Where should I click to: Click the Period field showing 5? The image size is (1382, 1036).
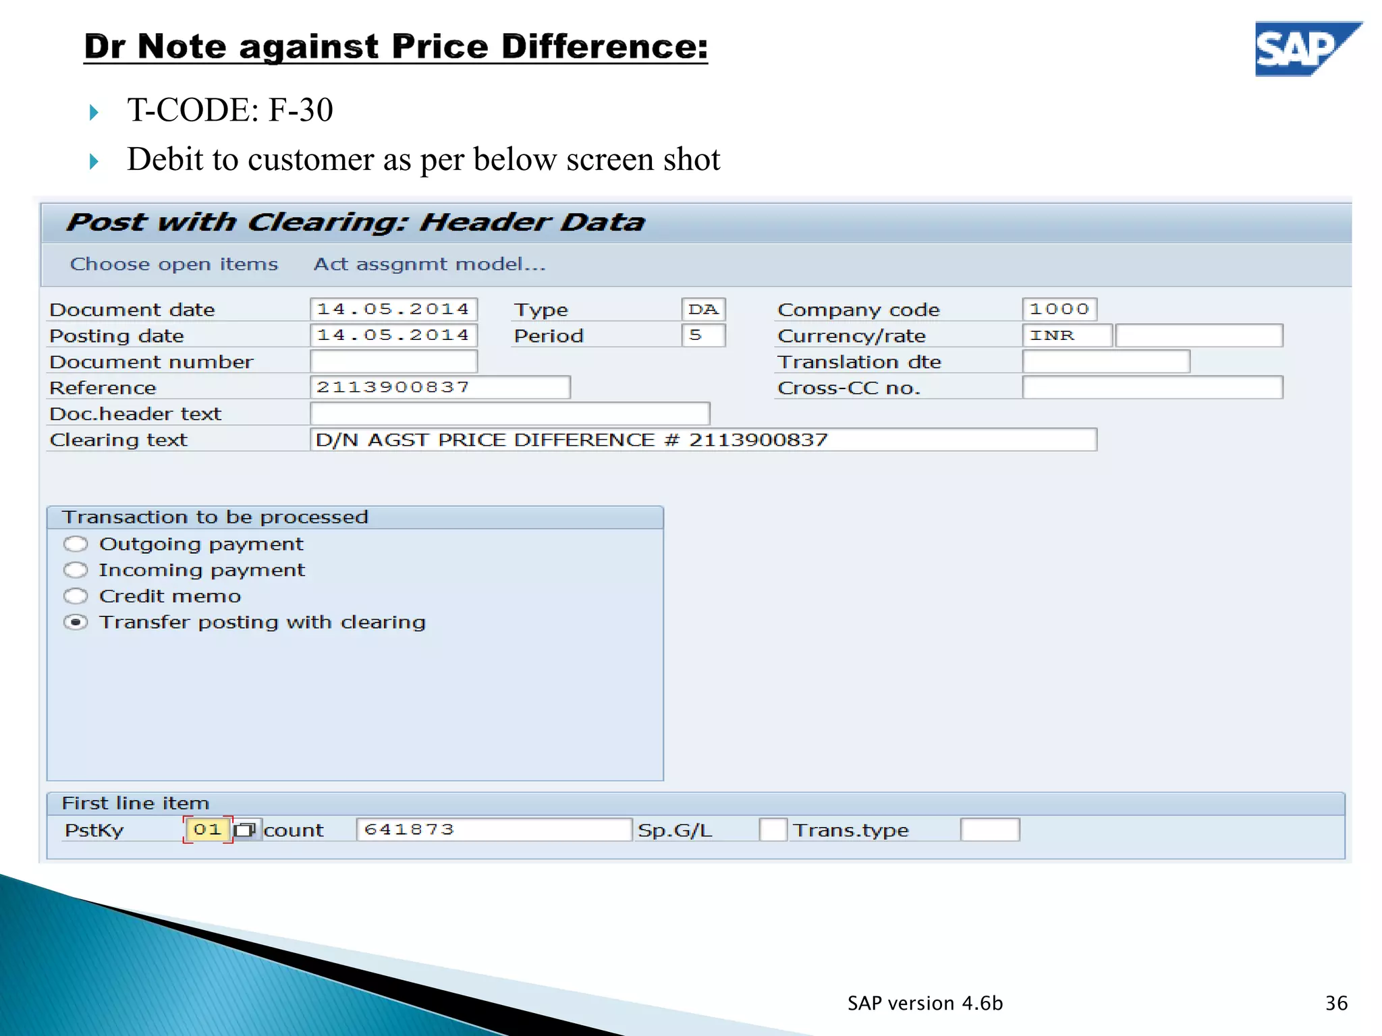[704, 335]
